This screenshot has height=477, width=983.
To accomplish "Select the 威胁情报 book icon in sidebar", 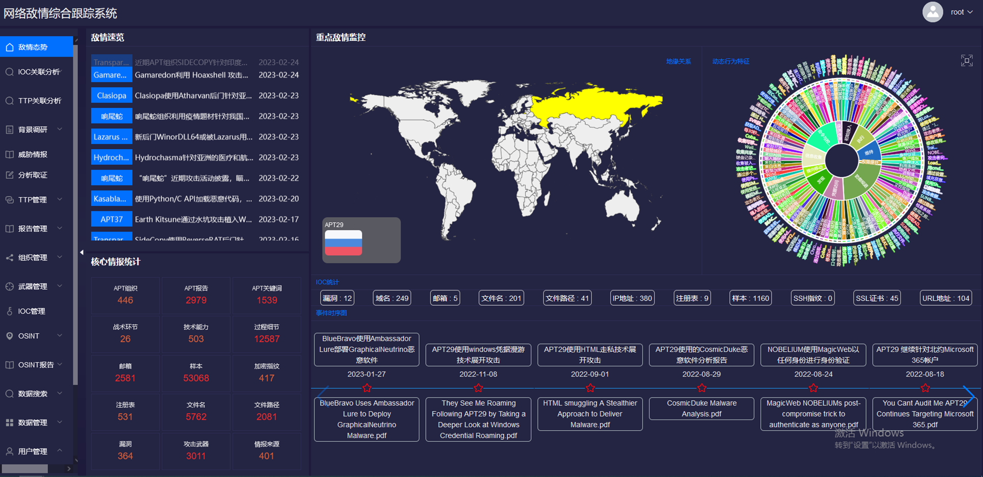I will click(10, 154).
